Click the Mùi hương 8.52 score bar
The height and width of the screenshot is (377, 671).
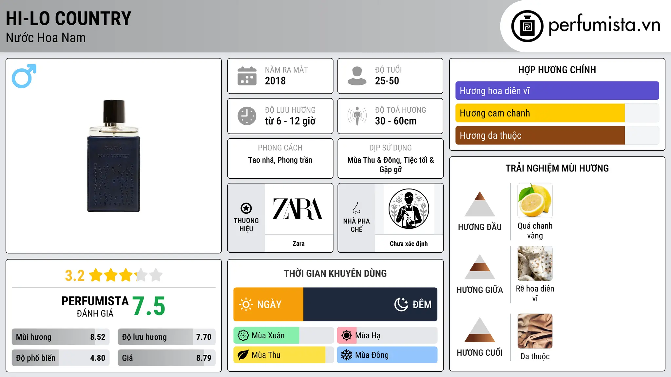pos(61,337)
